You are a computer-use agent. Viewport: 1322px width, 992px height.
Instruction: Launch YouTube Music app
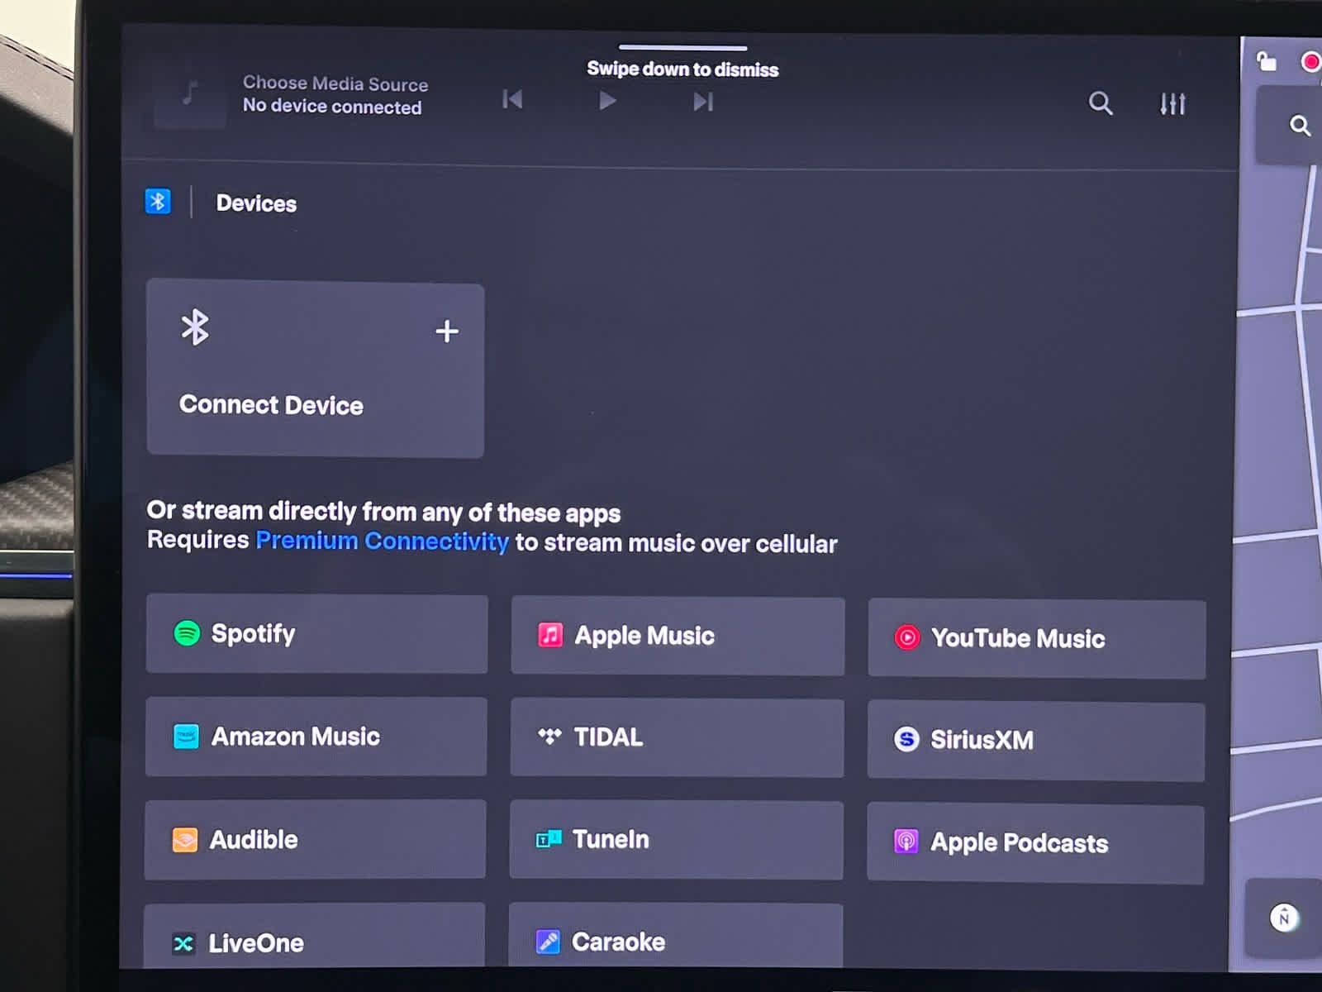(x=1036, y=640)
